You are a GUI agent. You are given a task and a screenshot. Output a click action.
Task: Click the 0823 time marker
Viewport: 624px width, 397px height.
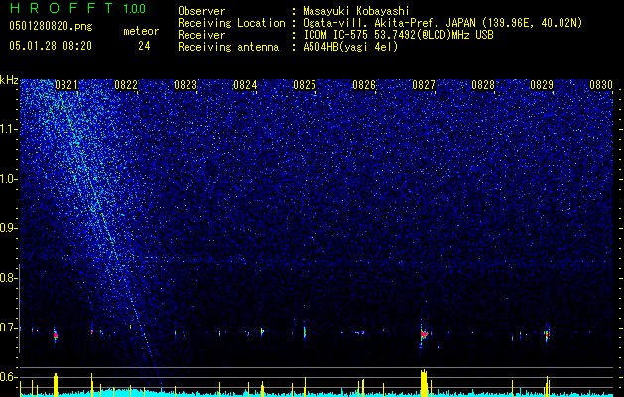[x=186, y=85]
